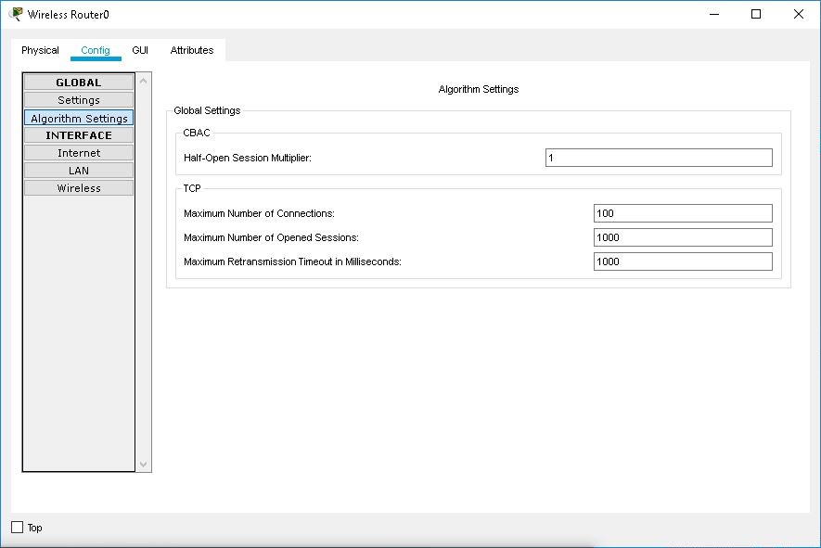Click the Half-Open Session Multiplier field
The width and height of the screenshot is (821, 548).
coord(659,158)
